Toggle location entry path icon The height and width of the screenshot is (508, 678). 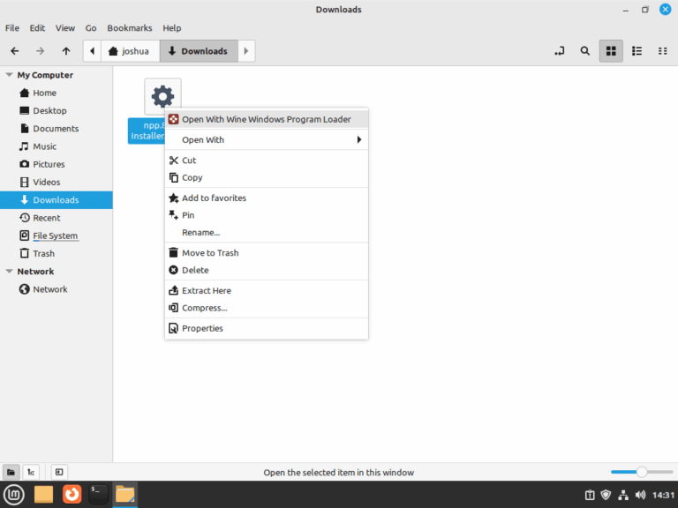coord(559,51)
